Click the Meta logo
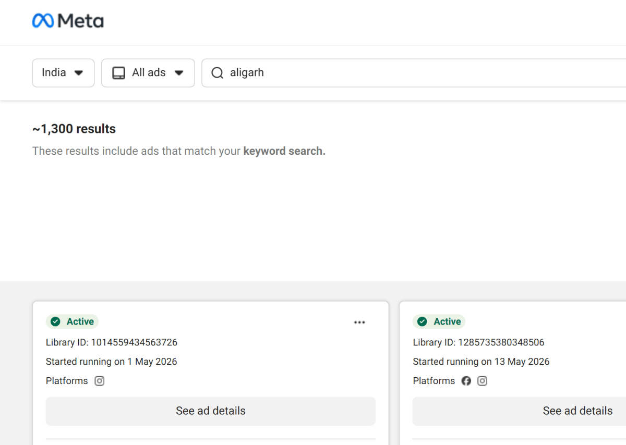 coord(68,21)
